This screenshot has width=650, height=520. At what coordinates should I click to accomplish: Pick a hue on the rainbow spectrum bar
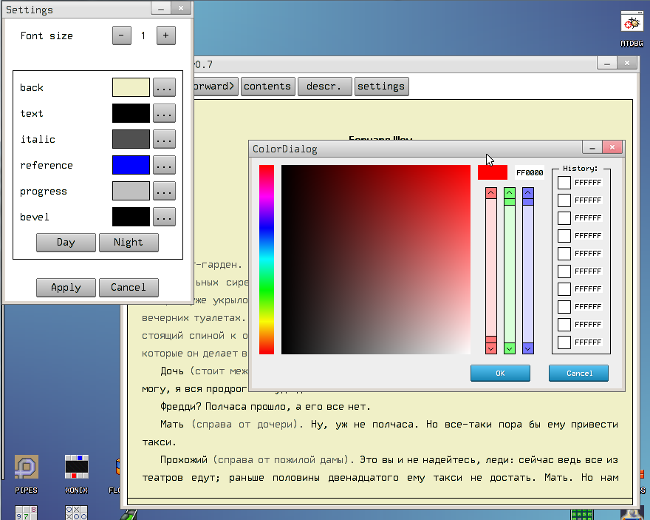point(267,259)
